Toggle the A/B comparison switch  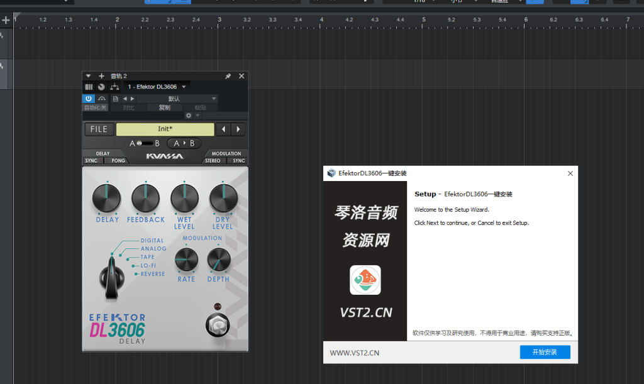[x=144, y=143]
